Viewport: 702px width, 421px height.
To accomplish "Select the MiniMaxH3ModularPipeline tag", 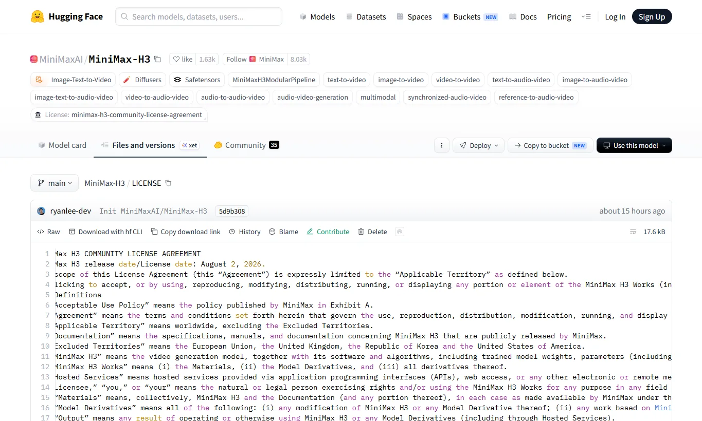I will (274, 80).
